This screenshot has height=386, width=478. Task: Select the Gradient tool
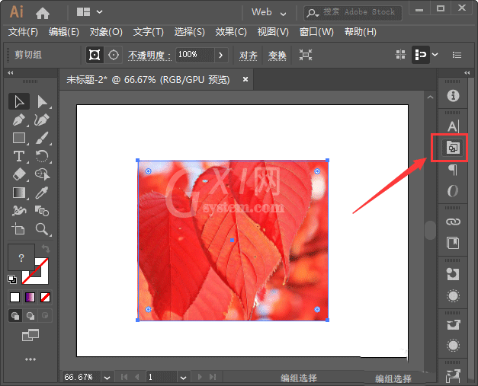click(19, 193)
